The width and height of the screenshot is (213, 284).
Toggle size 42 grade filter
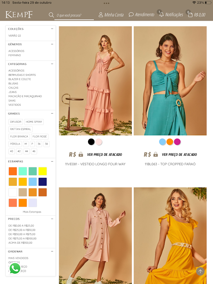point(19,151)
